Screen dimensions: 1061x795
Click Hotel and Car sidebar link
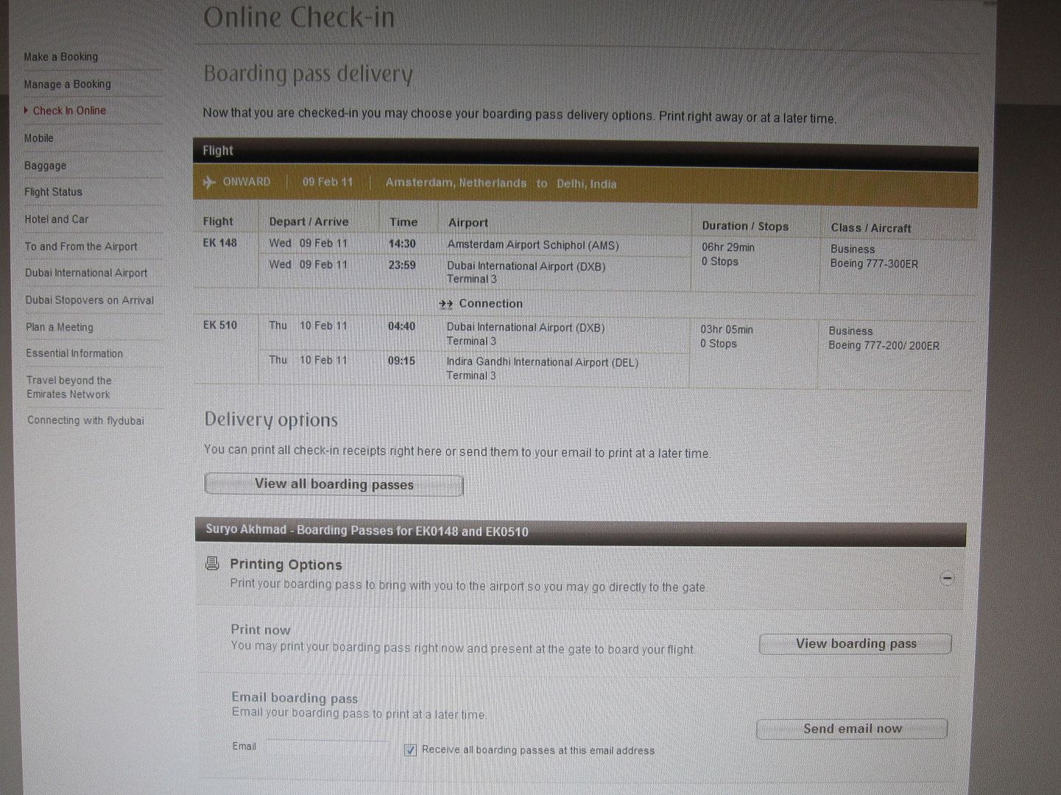57,219
